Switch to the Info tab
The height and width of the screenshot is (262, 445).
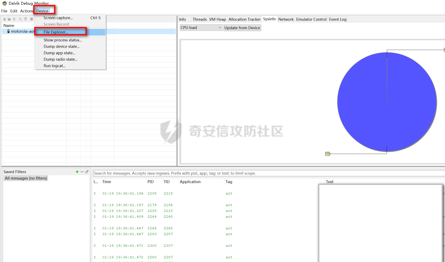(x=183, y=19)
